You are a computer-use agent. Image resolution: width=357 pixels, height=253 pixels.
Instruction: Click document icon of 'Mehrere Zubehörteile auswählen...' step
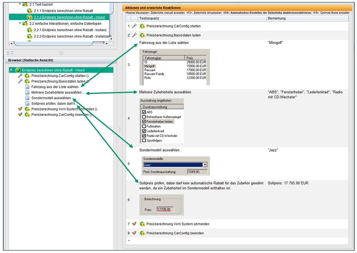point(27,92)
